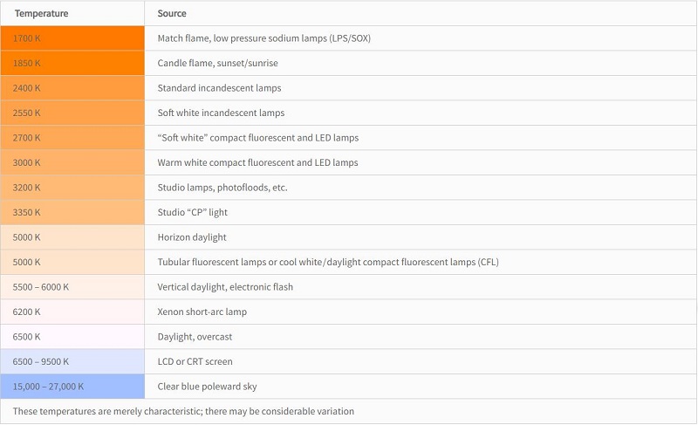Click the 2400 K color cell
The image size is (698, 425).
pyautogui.click(x=72, y=88)
